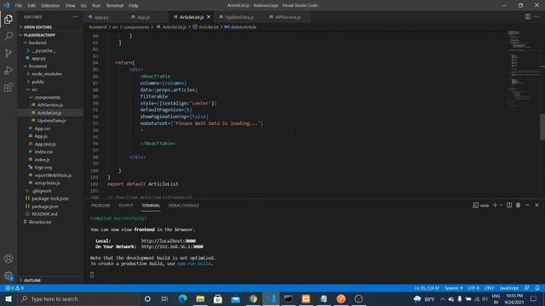
Task: Click errors and warnings status indicator
Action: 14,288
